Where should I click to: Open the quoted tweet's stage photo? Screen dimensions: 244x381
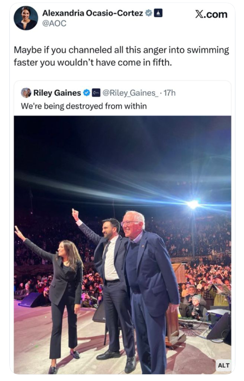pyautogui.click(x=123, y=176)
